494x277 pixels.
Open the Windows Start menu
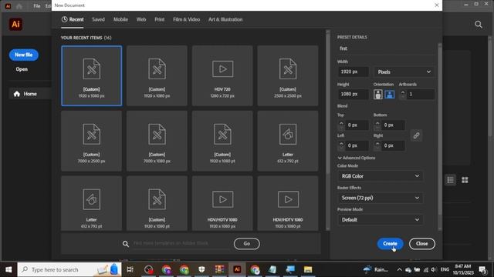pos(8,269)
